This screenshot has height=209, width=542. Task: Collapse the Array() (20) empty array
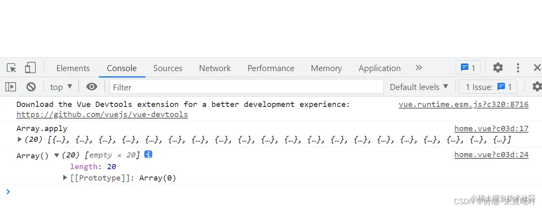click(x=57, y=155)
